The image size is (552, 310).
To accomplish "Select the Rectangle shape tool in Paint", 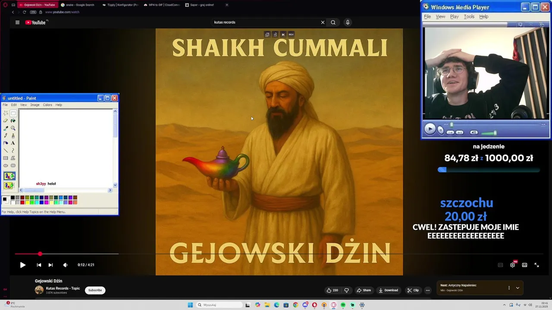I will (x=6, y=158).
